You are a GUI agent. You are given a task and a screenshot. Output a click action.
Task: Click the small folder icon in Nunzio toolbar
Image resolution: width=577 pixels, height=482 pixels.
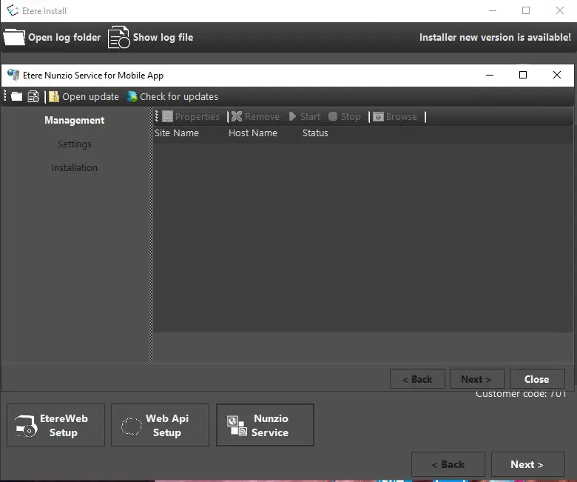click(16, 97)
